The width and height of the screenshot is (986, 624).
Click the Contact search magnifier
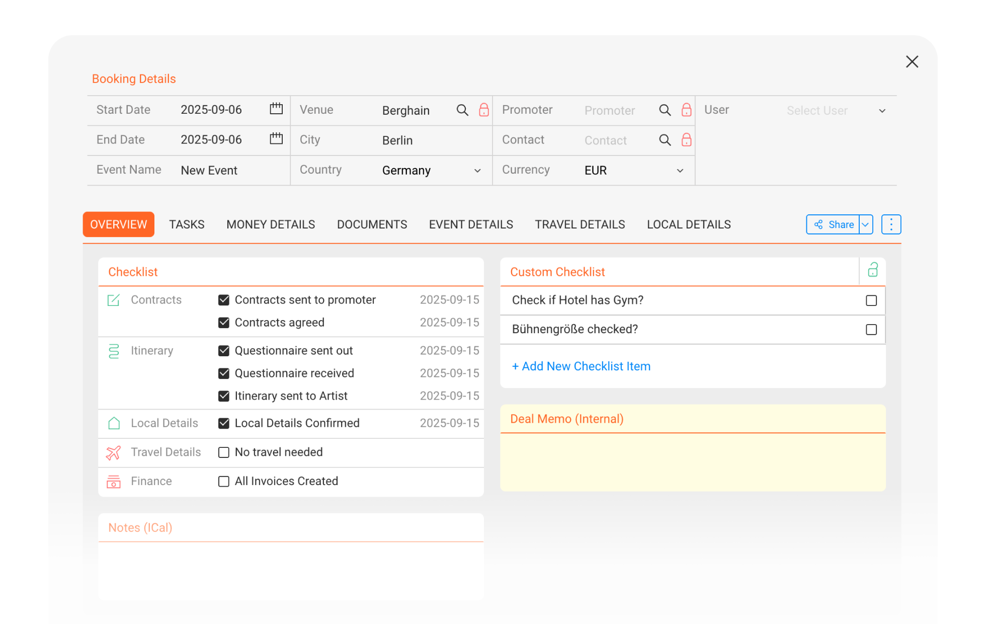coord(665,140)
